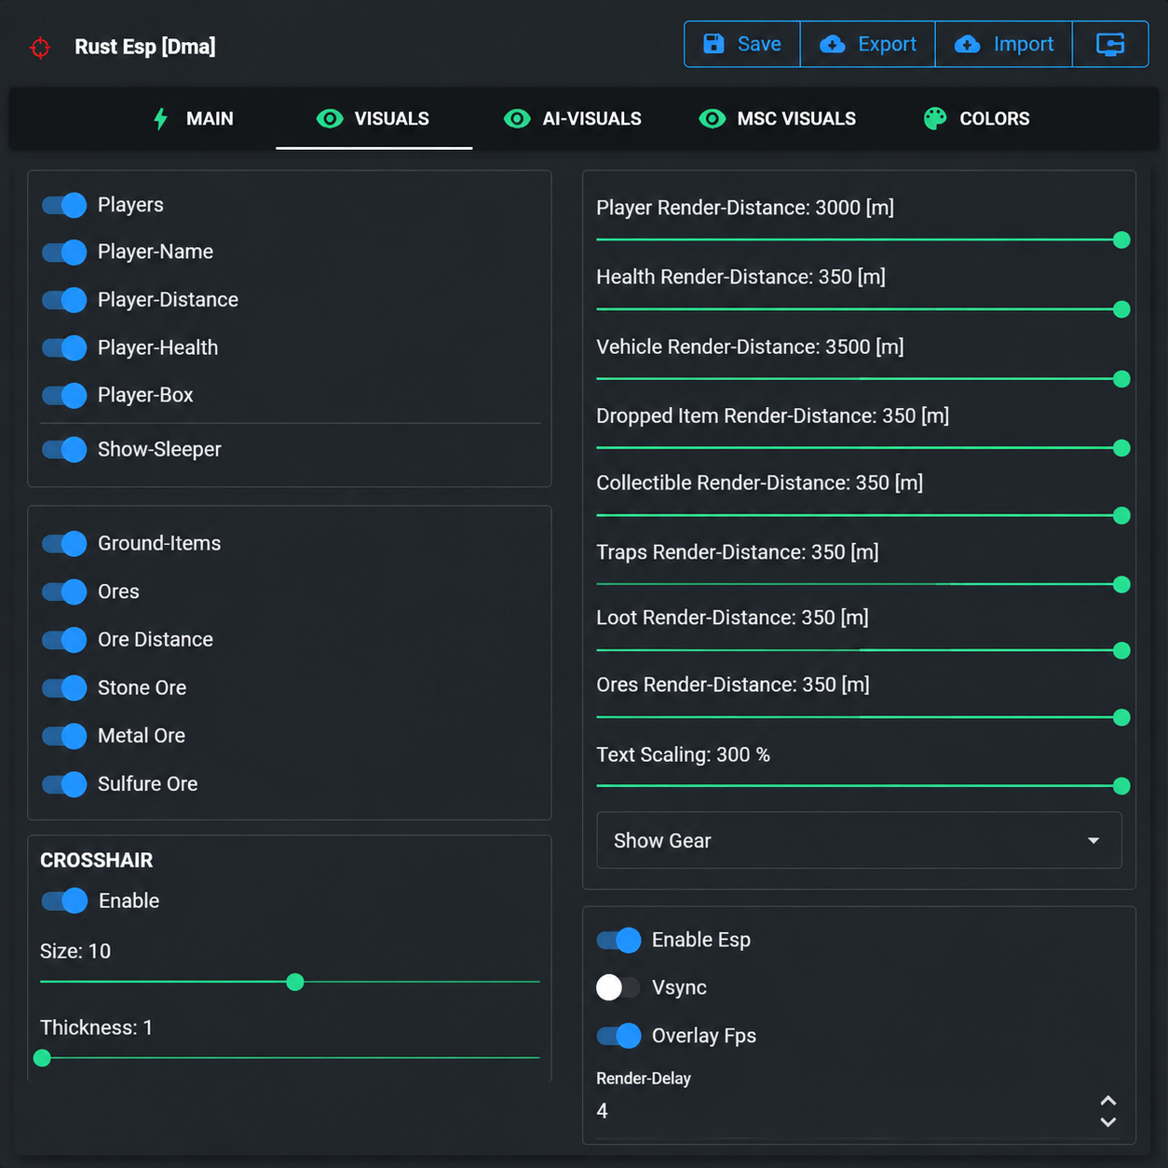Click Collectible Render-Distance slider handle
The image size is (1168, 1168).
click(x=1121, y=515)
